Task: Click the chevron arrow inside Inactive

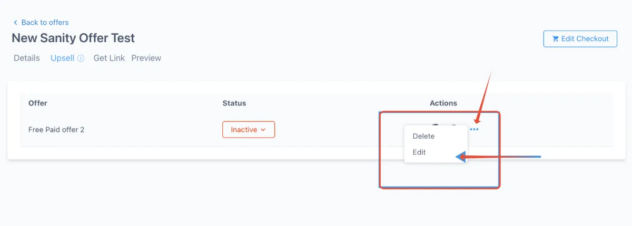Action: [x=263, y=130]
